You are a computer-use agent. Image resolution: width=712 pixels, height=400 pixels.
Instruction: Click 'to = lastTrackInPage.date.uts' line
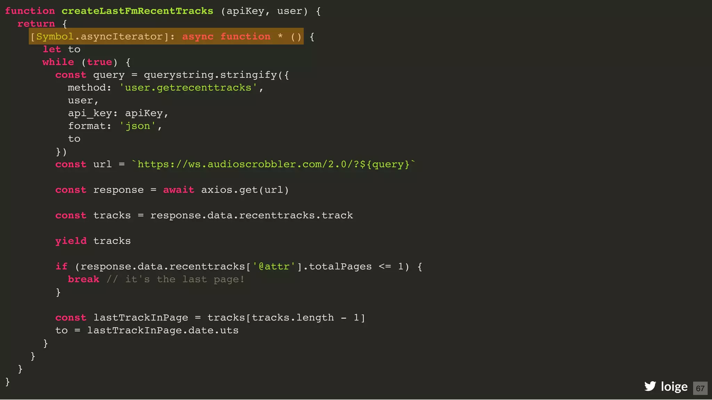point(147,331)
